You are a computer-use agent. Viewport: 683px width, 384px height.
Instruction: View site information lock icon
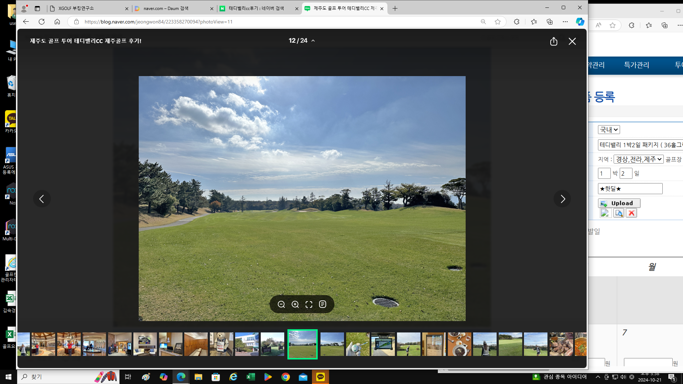[76, 22]
